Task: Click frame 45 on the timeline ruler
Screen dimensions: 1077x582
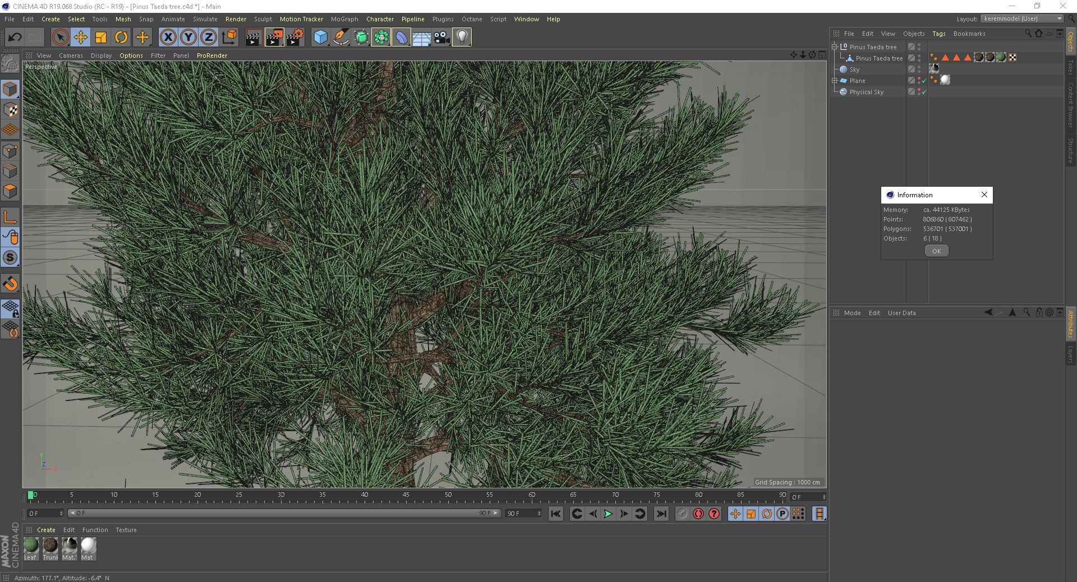Action: pyautogui.click(x=406, y=495)
